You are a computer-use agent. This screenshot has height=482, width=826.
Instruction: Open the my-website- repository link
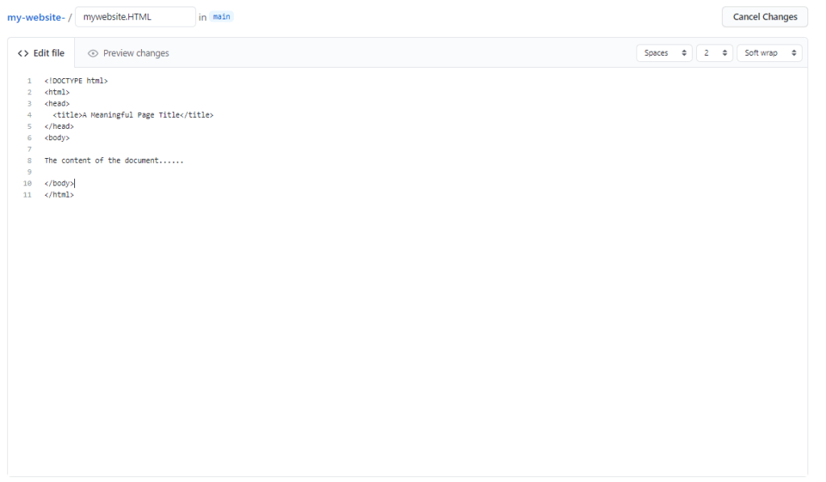35,17
